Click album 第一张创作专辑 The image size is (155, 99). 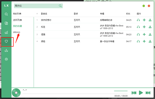(107, 41)
